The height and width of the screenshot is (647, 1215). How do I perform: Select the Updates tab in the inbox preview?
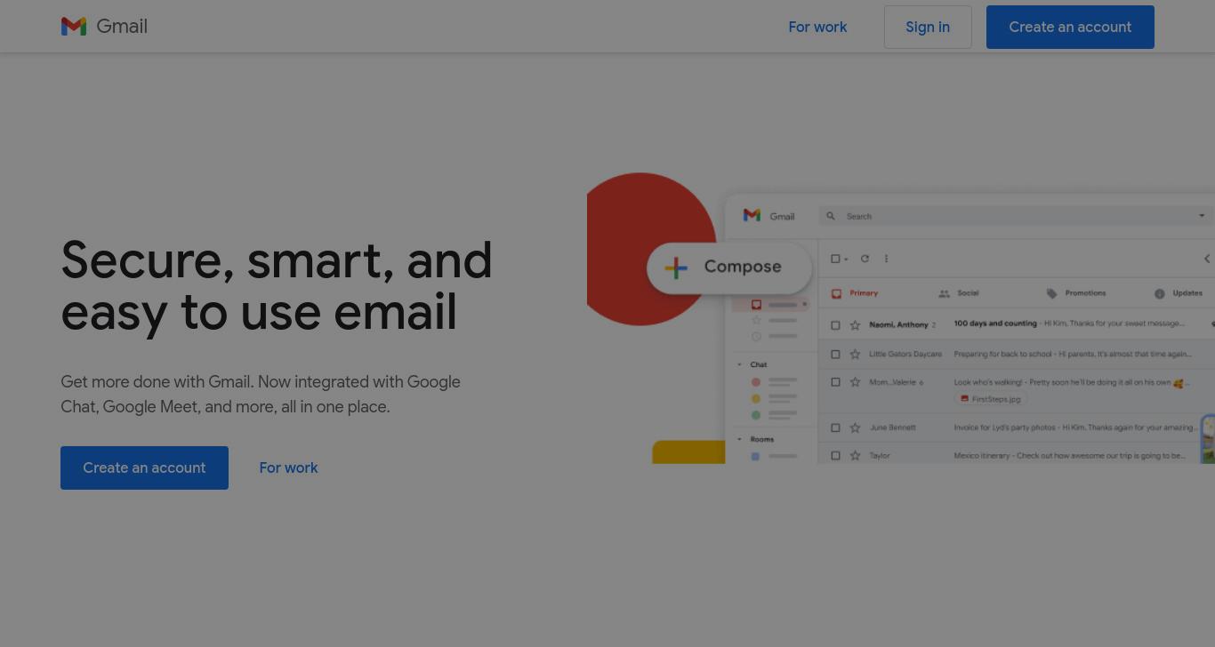point(1179,293)
